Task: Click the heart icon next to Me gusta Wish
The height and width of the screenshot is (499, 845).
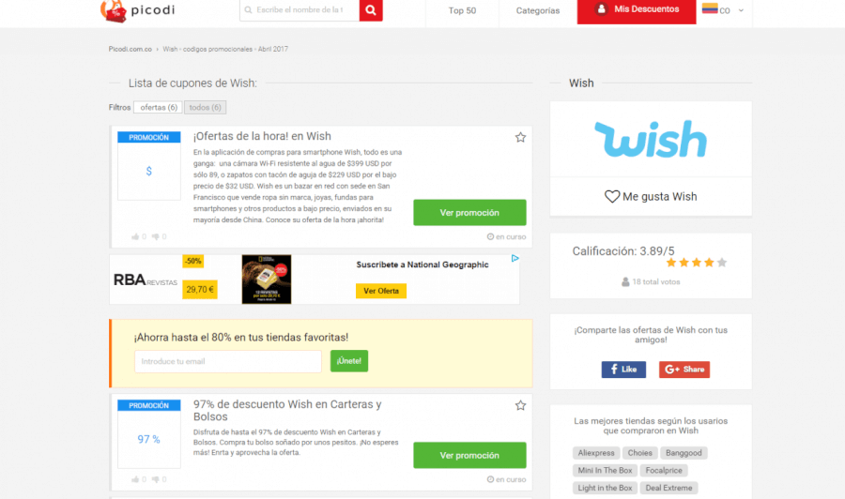Action: click(611, 196)
